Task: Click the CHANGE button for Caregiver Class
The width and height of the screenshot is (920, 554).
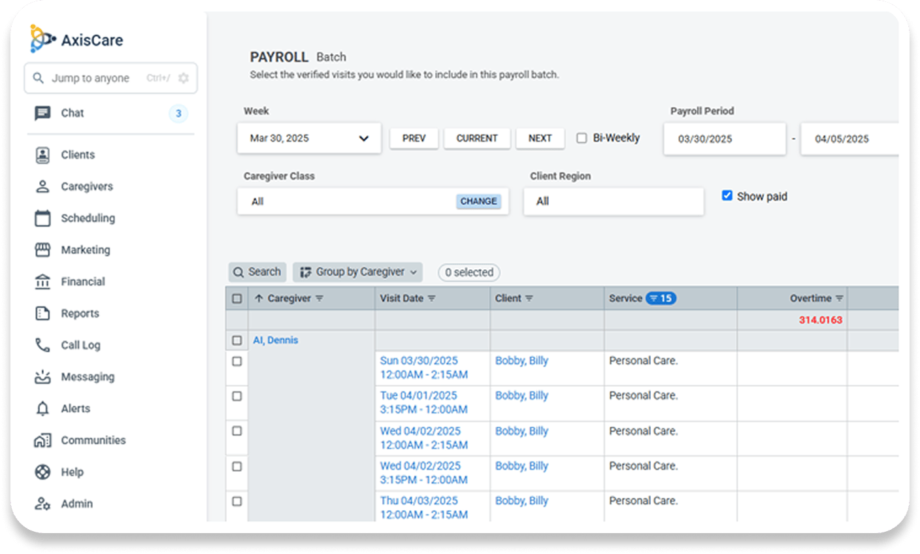Action: [x=478, y=201]
